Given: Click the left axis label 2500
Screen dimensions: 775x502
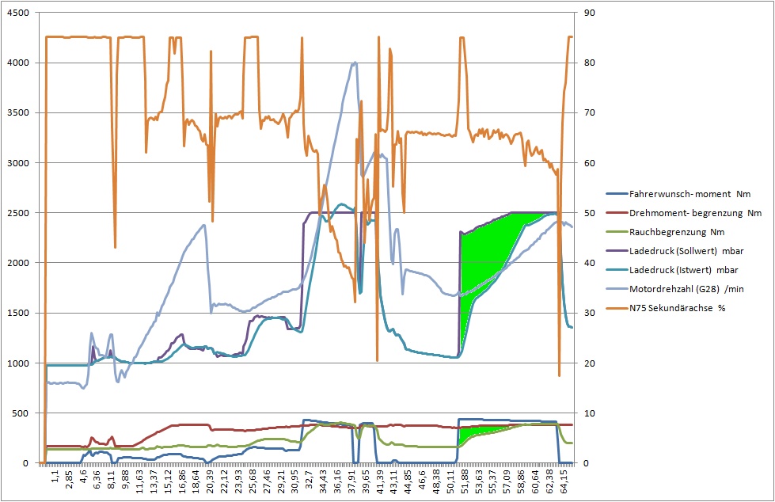Looking at the screenshot, I should 17,213.
